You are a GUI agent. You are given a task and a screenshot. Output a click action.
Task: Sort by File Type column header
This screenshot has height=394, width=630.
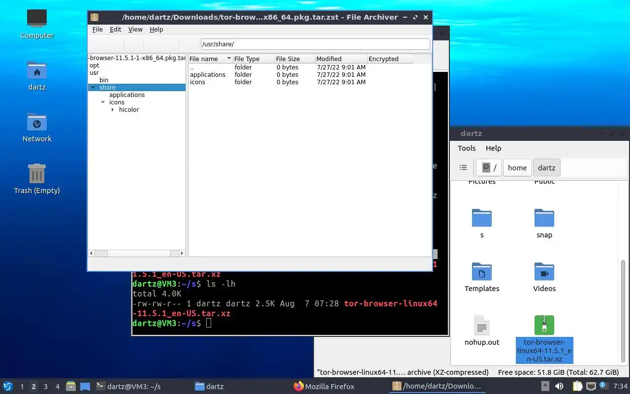coord(253,59)
